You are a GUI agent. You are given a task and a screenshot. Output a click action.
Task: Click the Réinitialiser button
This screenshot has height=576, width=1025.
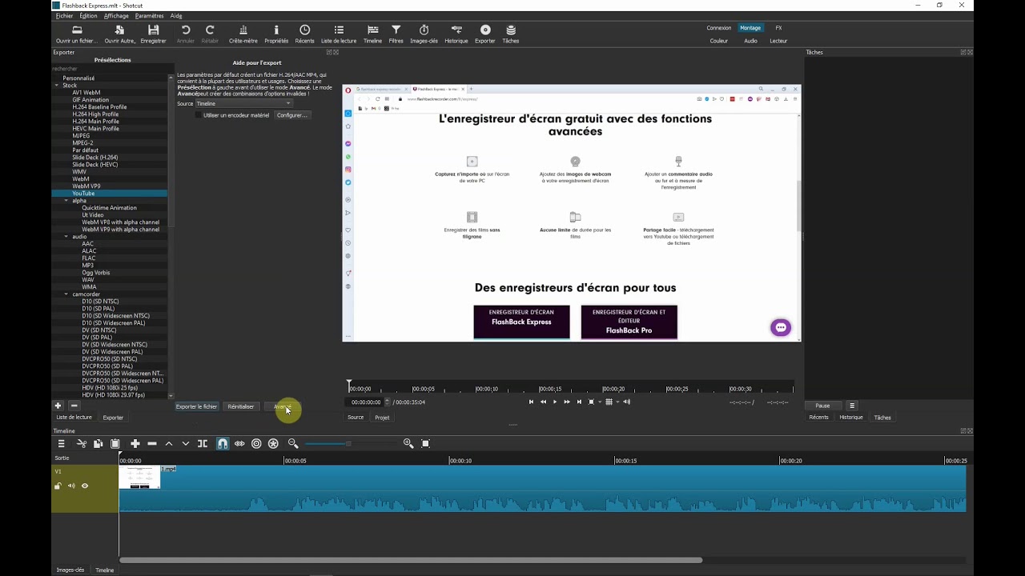coord(241,406)
